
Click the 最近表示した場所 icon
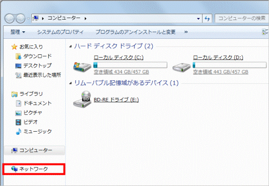tap(18, 75)
